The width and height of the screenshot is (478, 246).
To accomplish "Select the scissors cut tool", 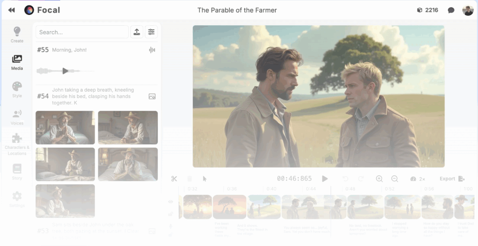I will tap(174, 179).
